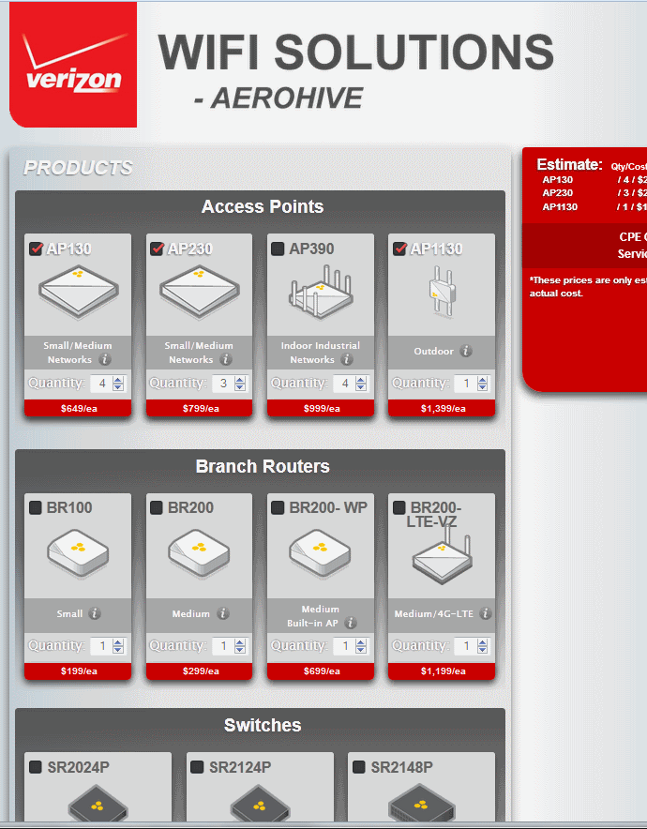647x829 pixels.
Task: Check the SR2024P checkbox
Action: [36, 767]
